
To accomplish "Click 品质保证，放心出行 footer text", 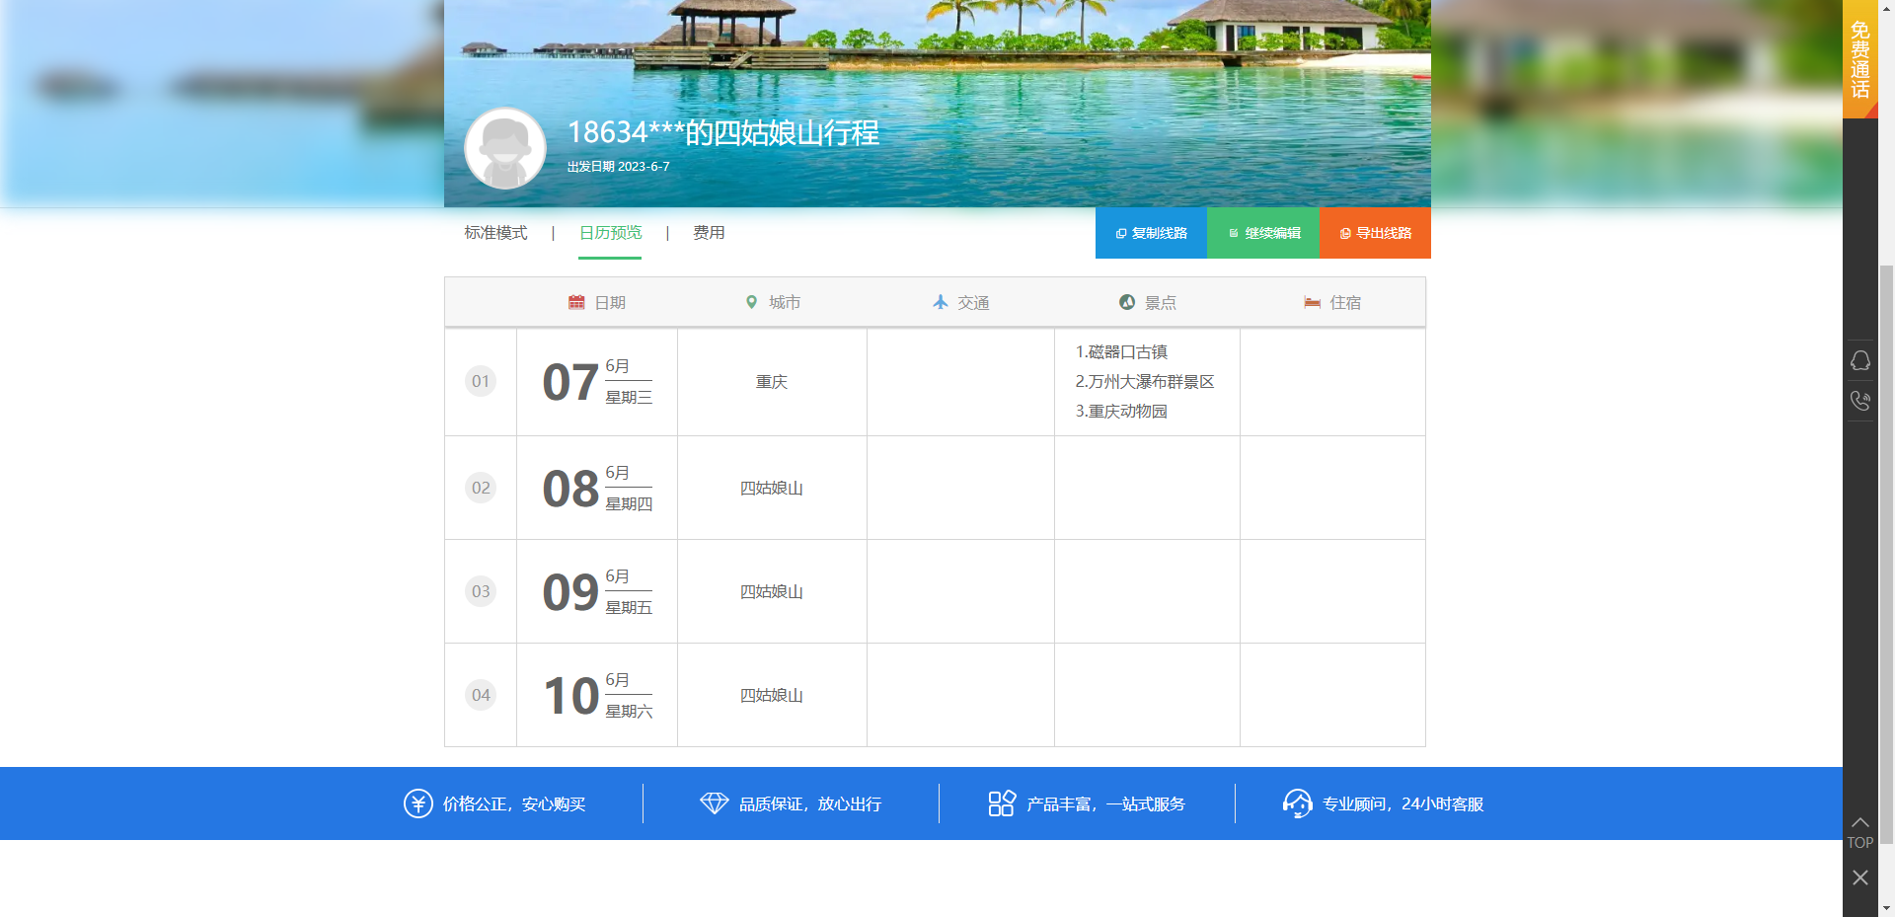I will (x=809, y=804).
